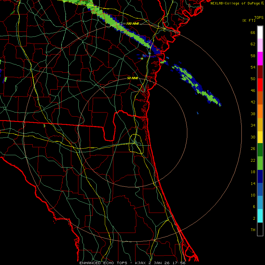This screenshot has width=265, height=265.
Task: Pick the light blue legend swatch
Action: coord(260,203)
